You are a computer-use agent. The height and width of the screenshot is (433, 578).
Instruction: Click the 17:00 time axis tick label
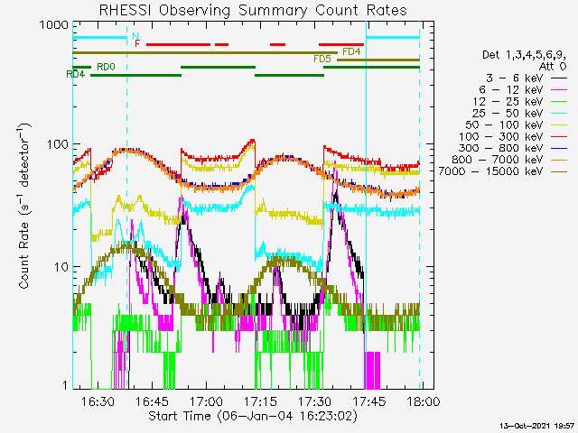[206, 401]
